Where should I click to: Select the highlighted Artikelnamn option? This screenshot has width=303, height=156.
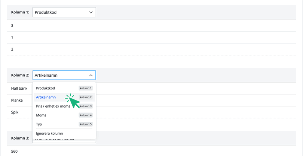(46, 97)
